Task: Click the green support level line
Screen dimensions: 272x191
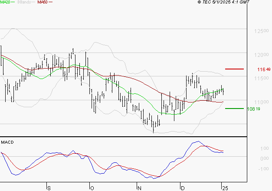Action: tap(234, 109)
